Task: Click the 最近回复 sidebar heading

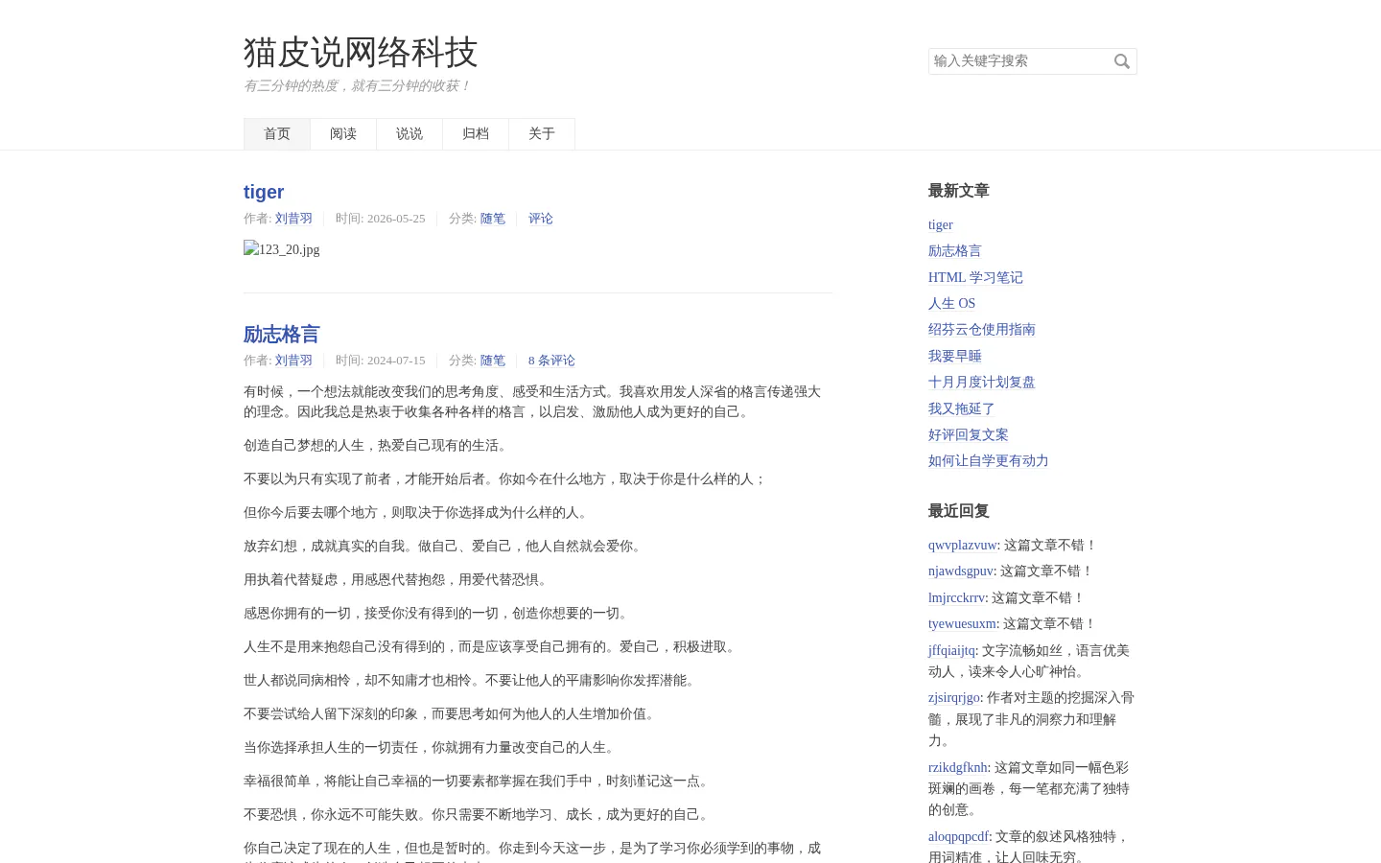Action: 959,511
